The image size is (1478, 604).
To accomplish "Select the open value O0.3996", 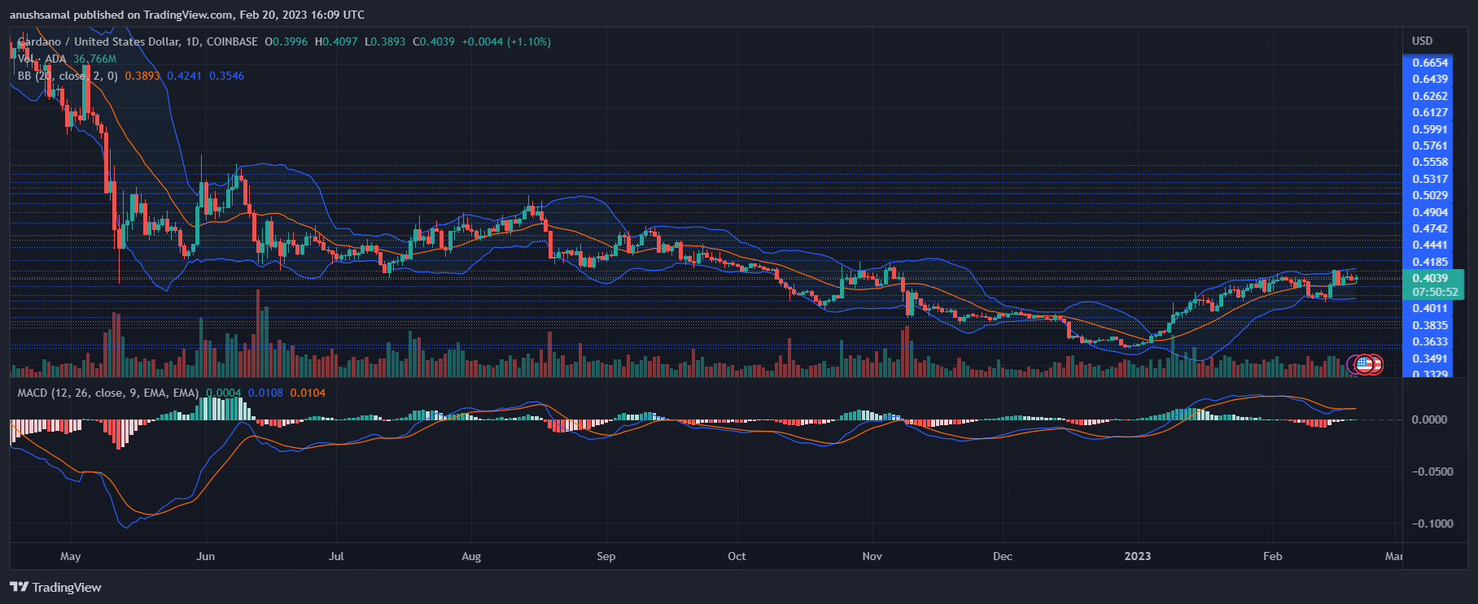I will [x=286, y=41].
